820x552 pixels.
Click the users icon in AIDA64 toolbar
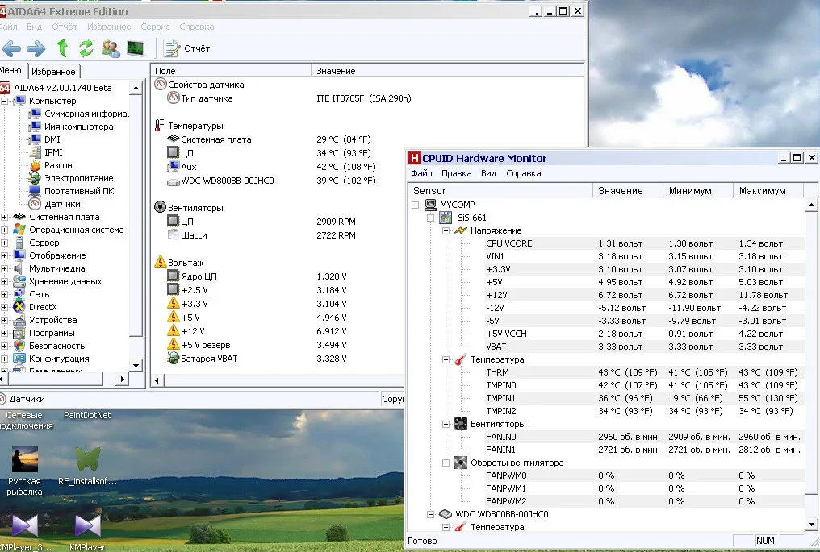coord(111,48)
